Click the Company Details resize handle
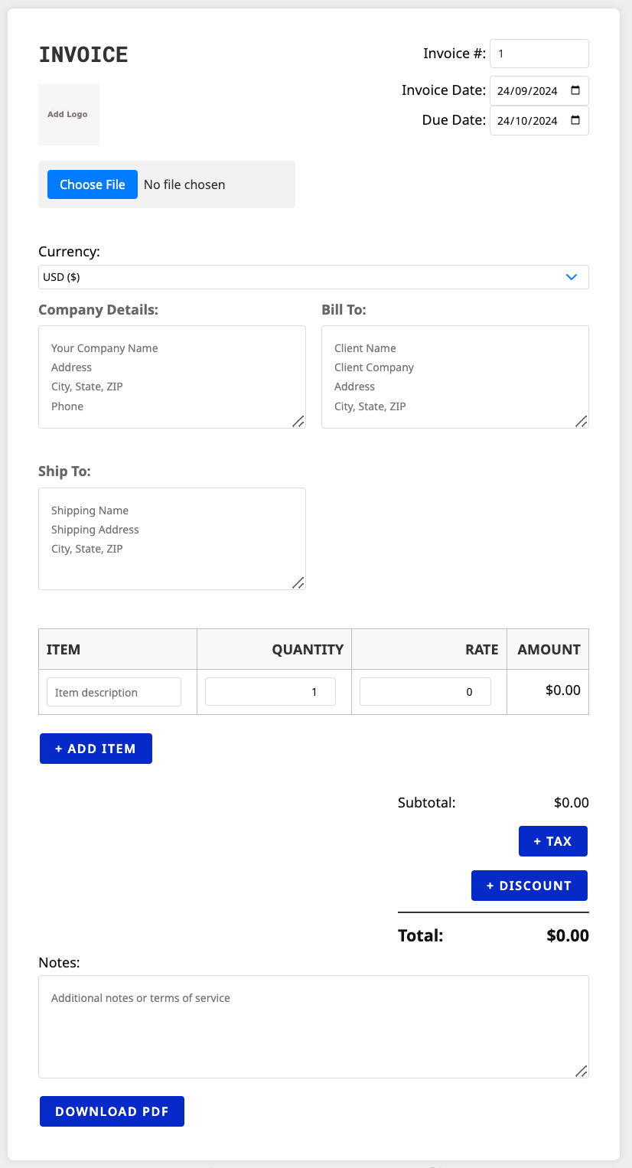The width and height of the screenshot is (632, 1168). [298, 421]
